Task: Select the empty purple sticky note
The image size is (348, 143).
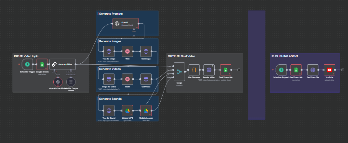Action: [x=256, y=65]
